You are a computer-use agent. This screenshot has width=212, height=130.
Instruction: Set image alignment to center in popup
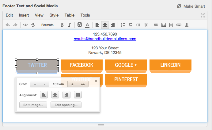point(55,95)
